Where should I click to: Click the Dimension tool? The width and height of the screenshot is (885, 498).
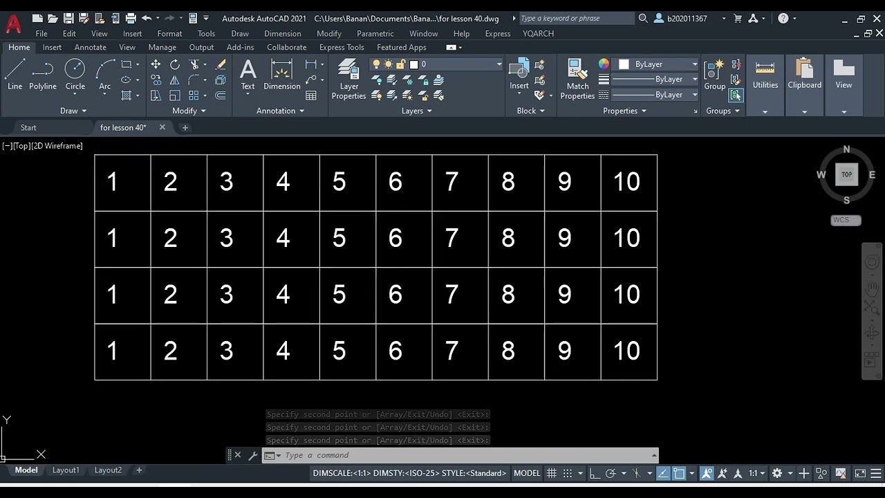click(x=282, y=75)
